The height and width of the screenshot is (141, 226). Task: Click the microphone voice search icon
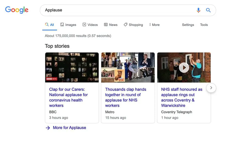[198, 10]
